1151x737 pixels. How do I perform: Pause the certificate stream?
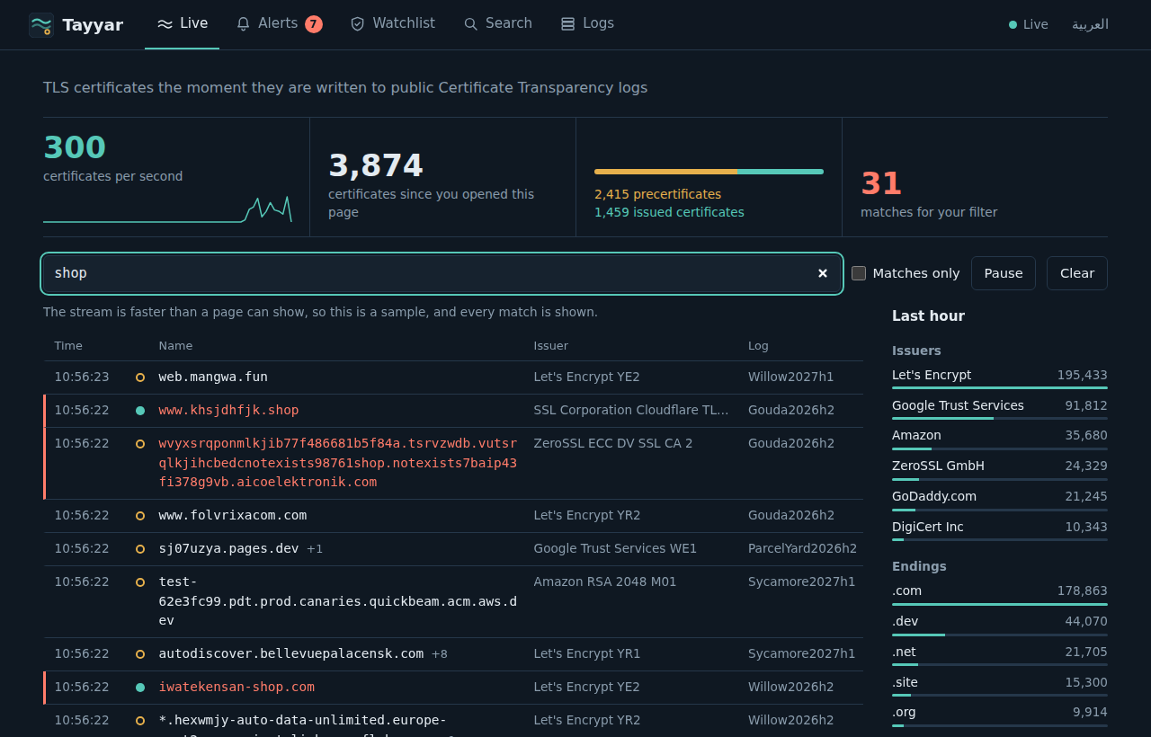1004,273
